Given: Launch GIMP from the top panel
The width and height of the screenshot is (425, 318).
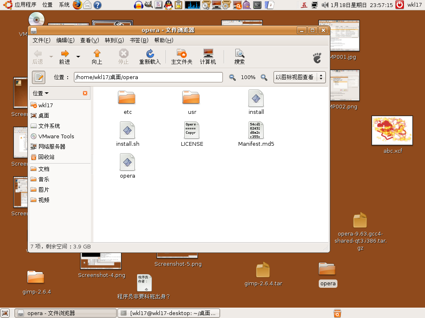Looking at the screenshot, I should point(148,5).
